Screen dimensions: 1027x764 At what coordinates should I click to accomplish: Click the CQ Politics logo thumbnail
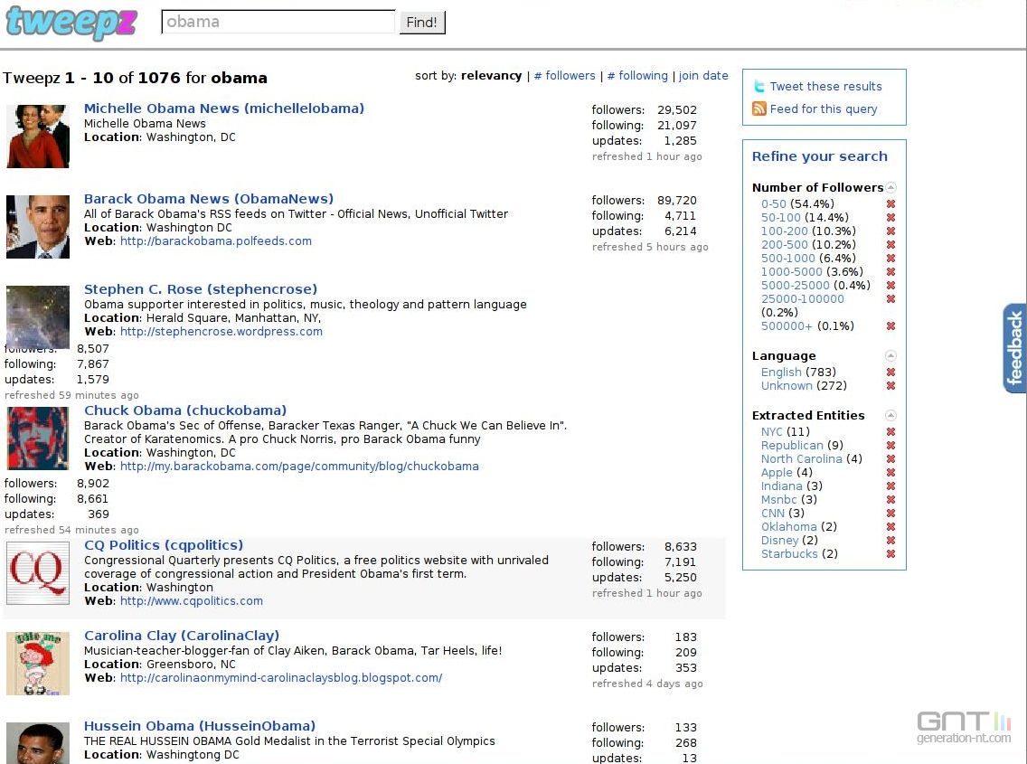38,572
